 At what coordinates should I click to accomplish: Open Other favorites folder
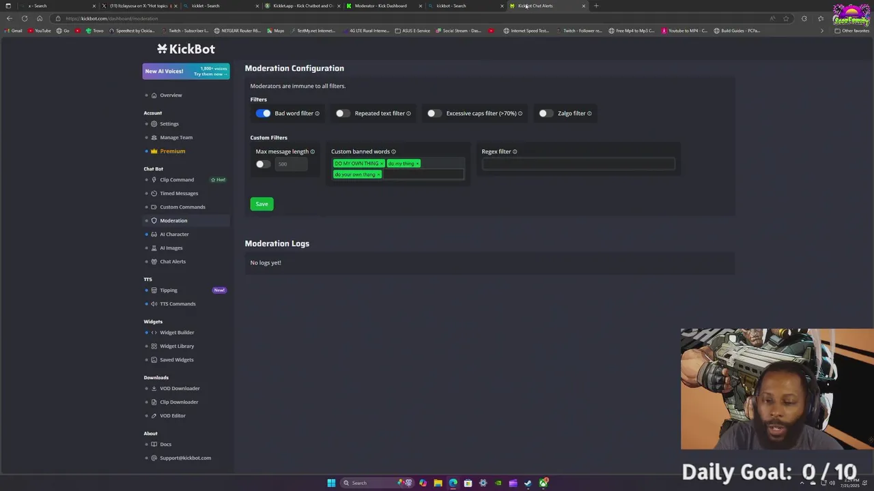(x=851, y=31)
